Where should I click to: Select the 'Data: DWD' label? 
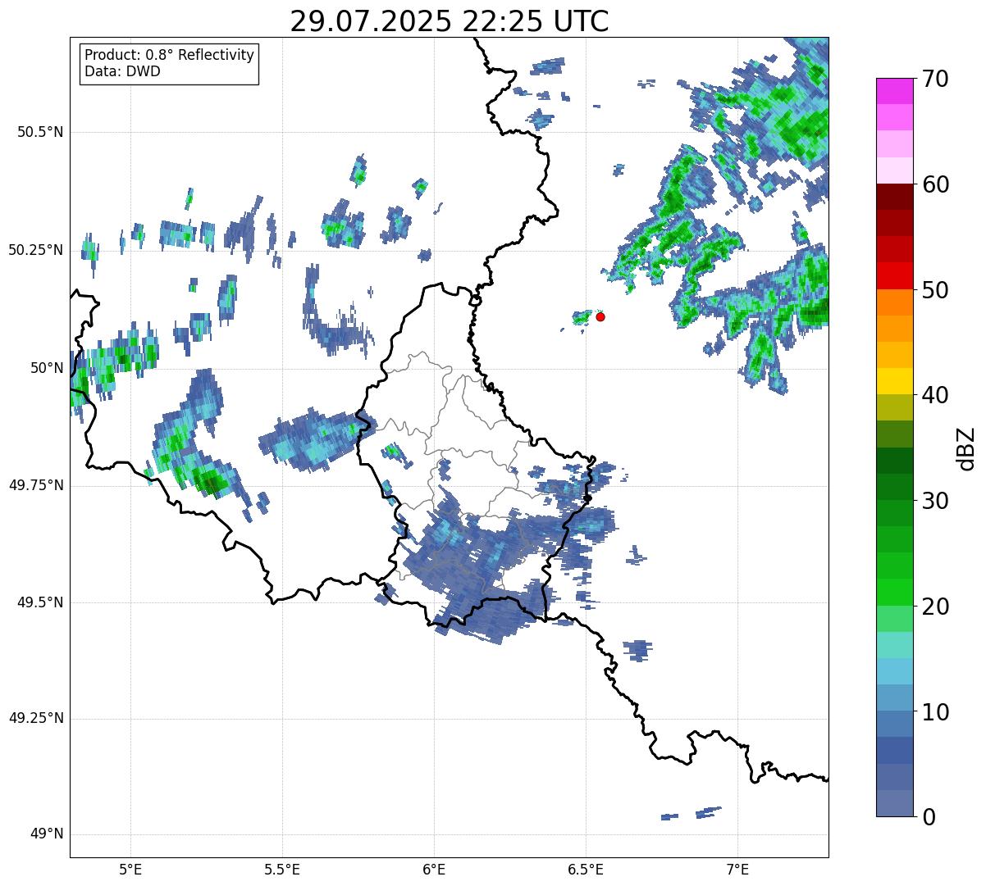click(122, 71)
